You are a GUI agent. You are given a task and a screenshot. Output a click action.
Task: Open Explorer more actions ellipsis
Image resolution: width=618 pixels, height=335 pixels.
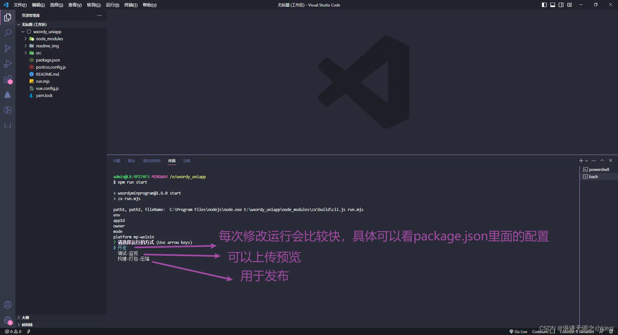99,15
